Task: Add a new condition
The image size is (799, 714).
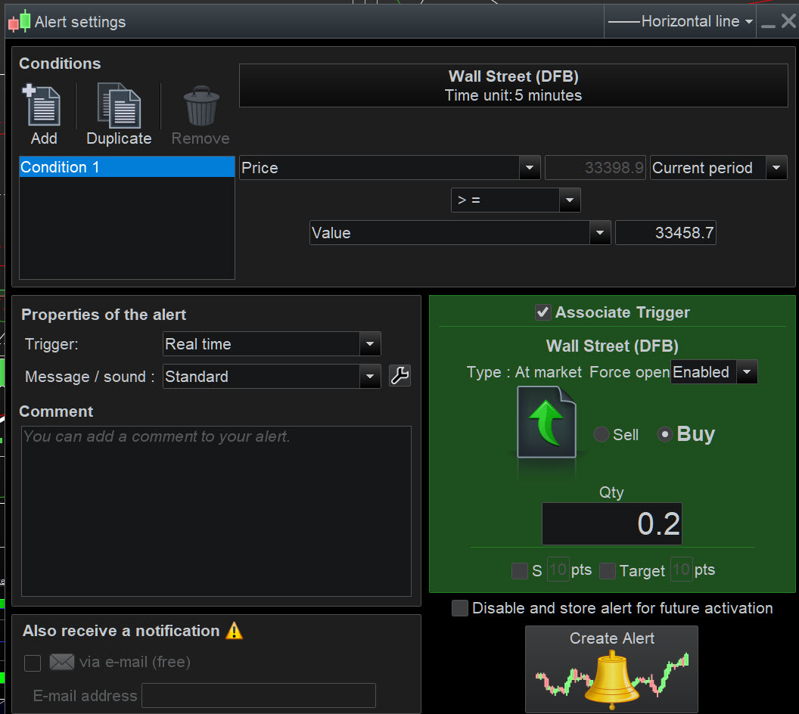Action: pyautogui.click(x=42, y=114)
